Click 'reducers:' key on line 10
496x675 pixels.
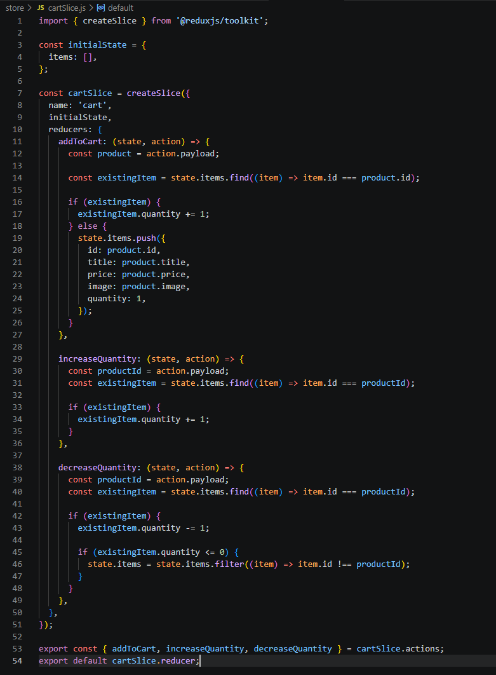[x=70, y=129]
